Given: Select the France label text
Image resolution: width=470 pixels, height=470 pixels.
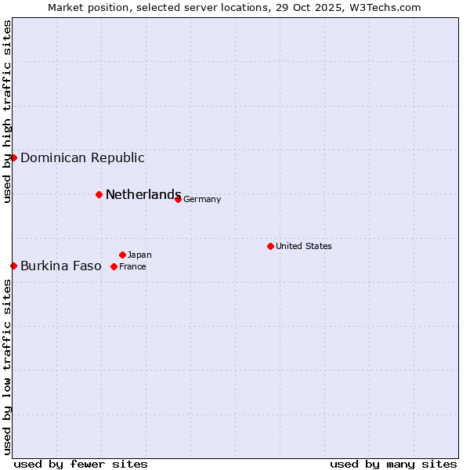Looking at the screenshot, I should (132, 266).
